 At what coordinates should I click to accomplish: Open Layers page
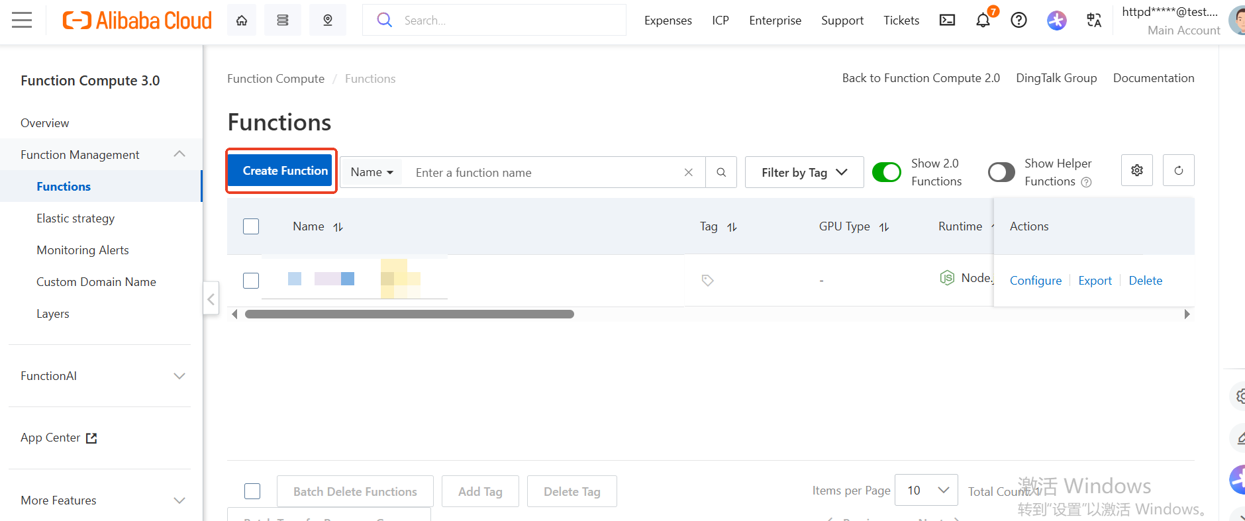[x=53, y=314]
